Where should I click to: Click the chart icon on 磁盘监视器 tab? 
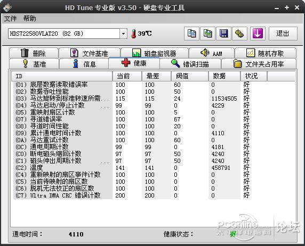point(137,53)
